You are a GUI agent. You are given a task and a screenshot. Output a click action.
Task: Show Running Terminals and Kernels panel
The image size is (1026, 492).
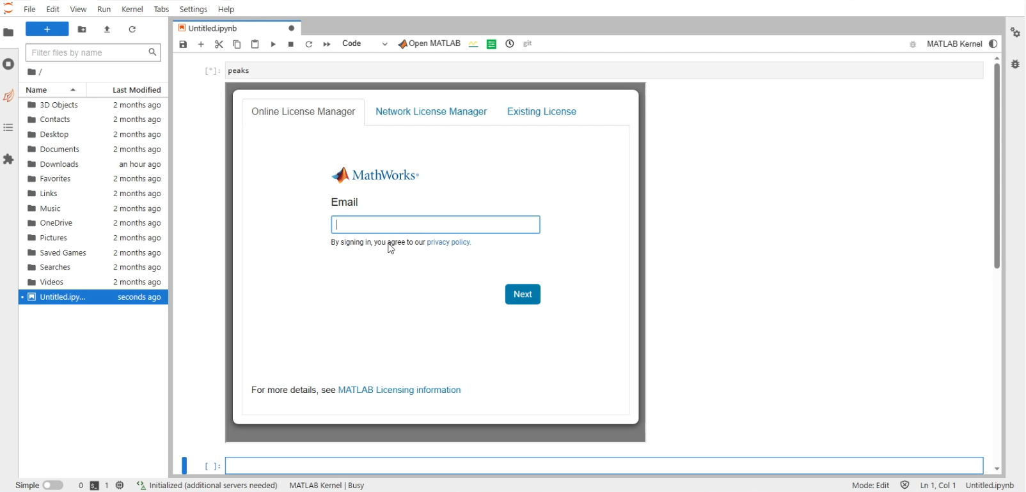click(8, 64)
